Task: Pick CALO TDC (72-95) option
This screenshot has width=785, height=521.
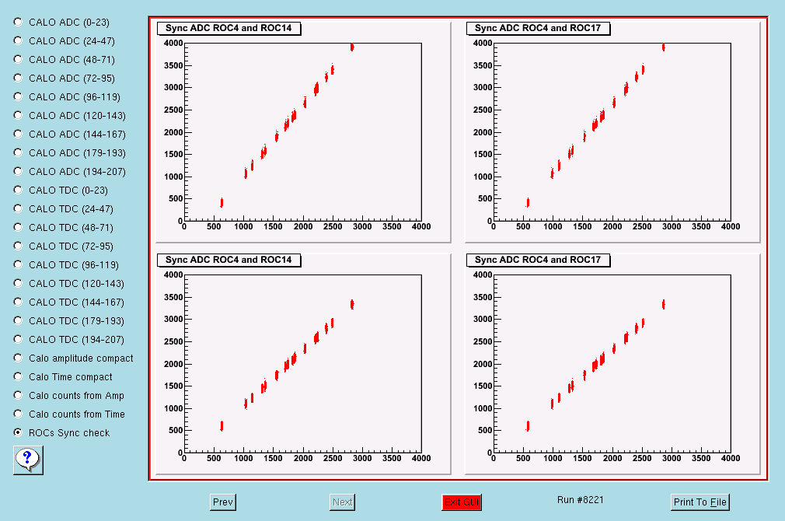Action: coord(18,246)
